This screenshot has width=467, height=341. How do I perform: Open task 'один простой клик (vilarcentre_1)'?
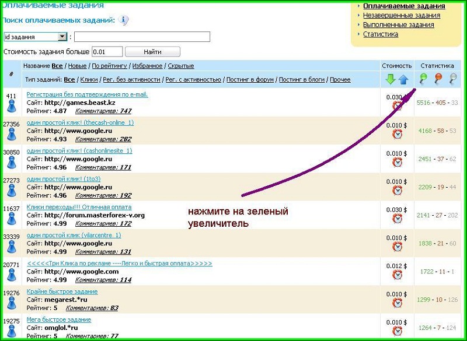[74, 235]
